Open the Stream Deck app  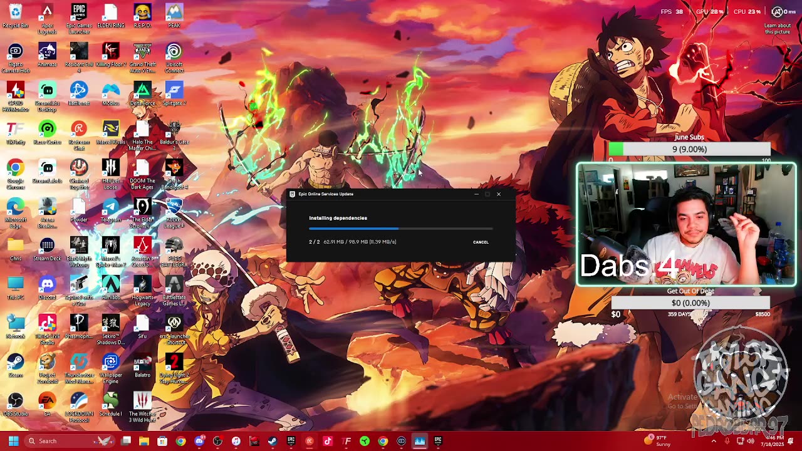click(x=47, y=250)
